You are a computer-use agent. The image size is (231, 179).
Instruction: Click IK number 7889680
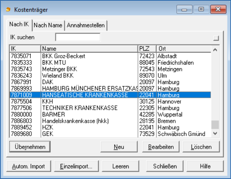(x=21, y=134)
